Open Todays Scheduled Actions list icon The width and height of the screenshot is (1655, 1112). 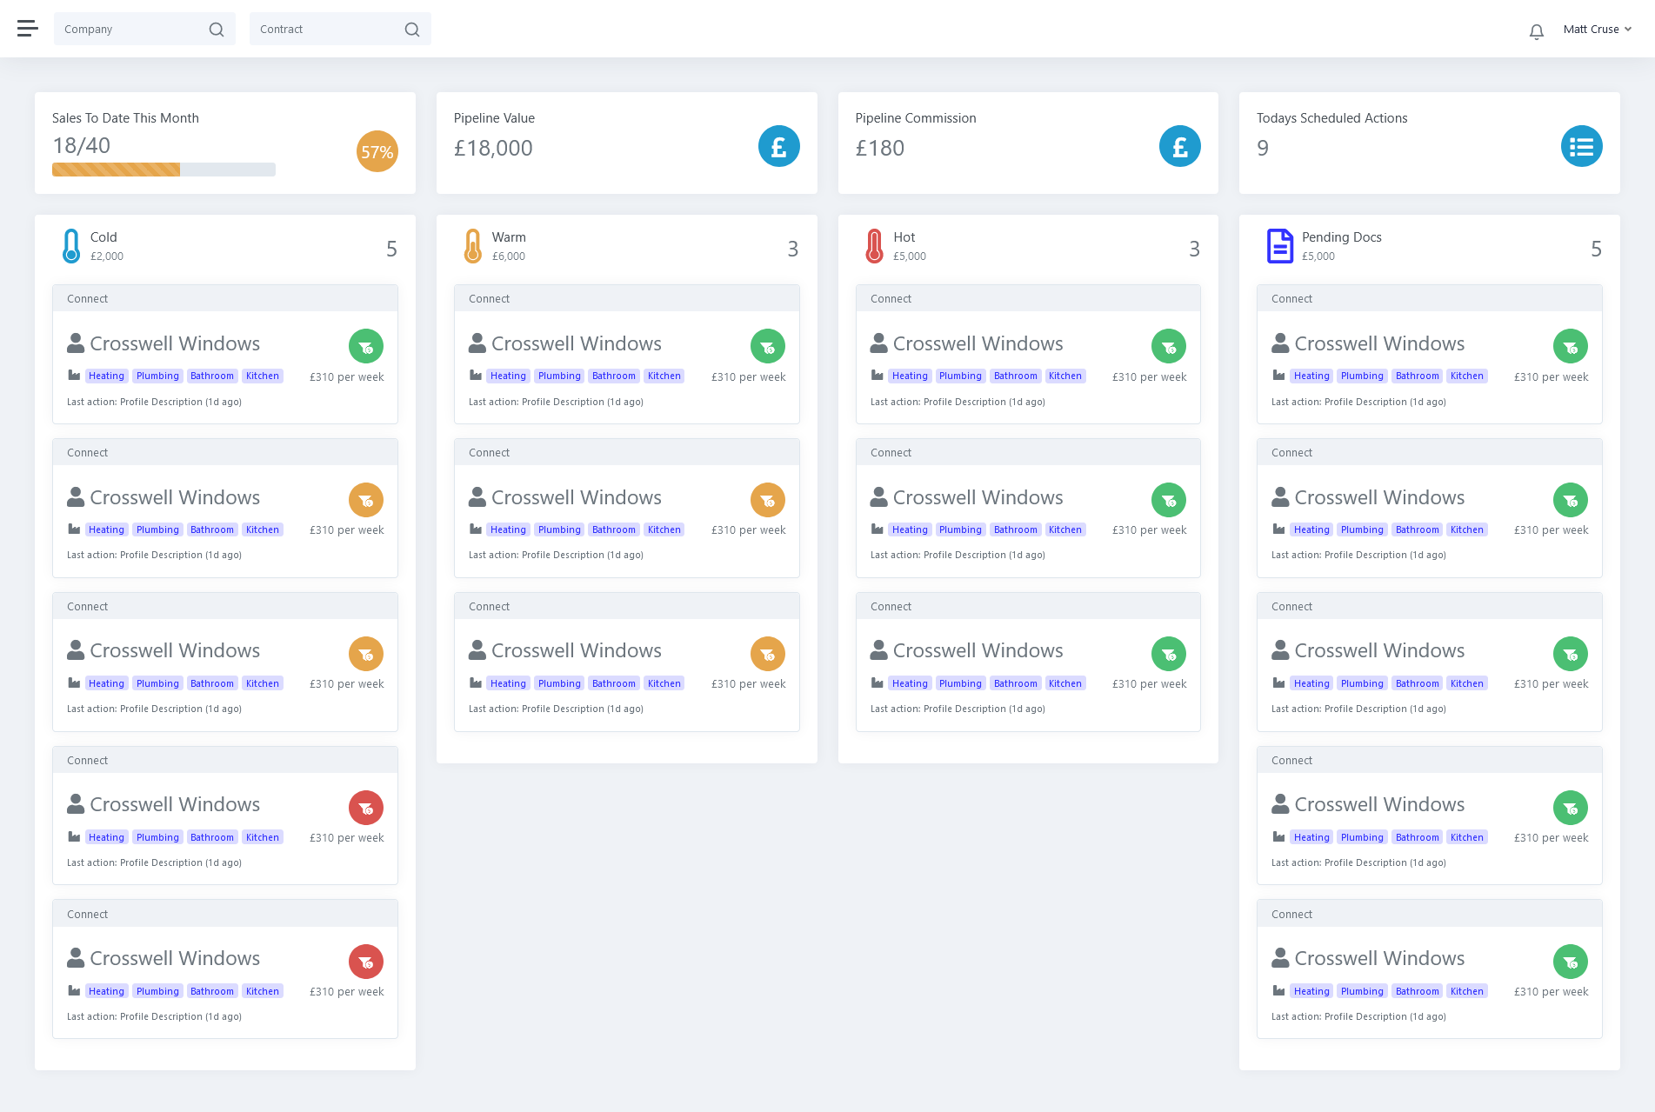1580,146
